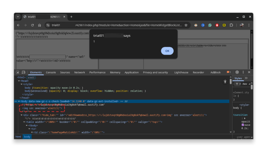The image size is (267, 156).
Task: Switch to the Styles pane tab
Action: (x=238, y=78)
